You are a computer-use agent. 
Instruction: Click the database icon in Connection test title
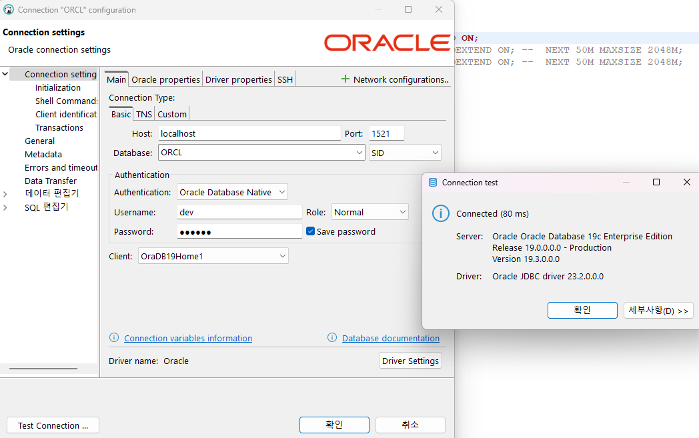(x=433, y=182)
